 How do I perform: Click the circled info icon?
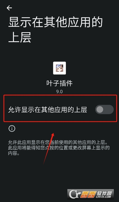point(12,128)
